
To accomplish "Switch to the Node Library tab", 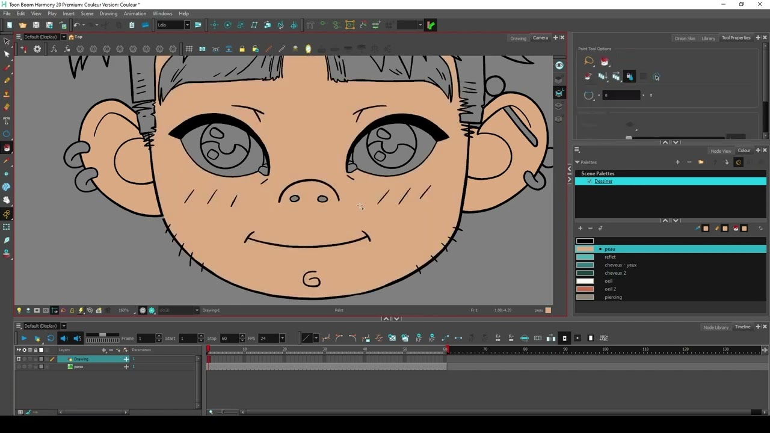I will 716,327.
